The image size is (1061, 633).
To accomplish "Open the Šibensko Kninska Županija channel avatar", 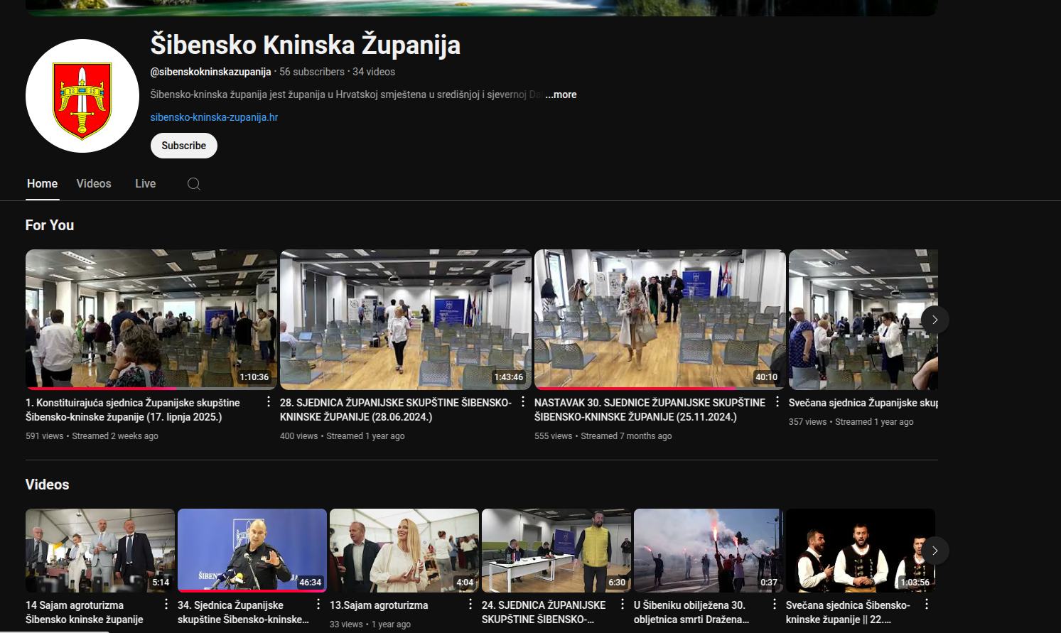I will (82, 96).
